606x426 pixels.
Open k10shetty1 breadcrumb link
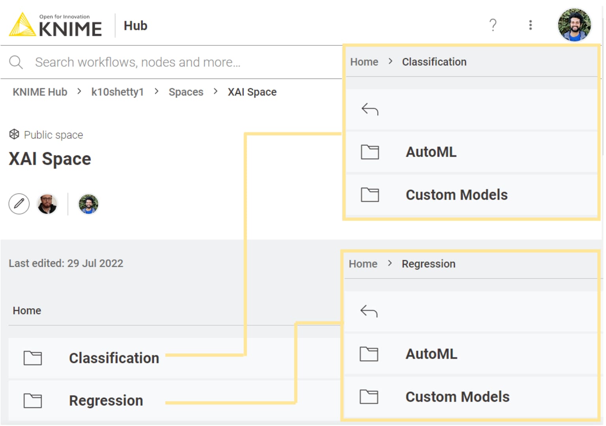coord(117,92)
